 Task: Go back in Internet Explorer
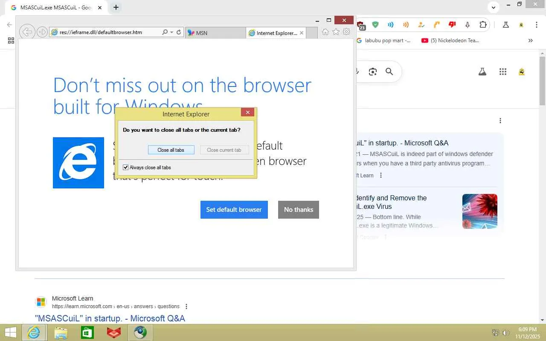click(27, 32)
